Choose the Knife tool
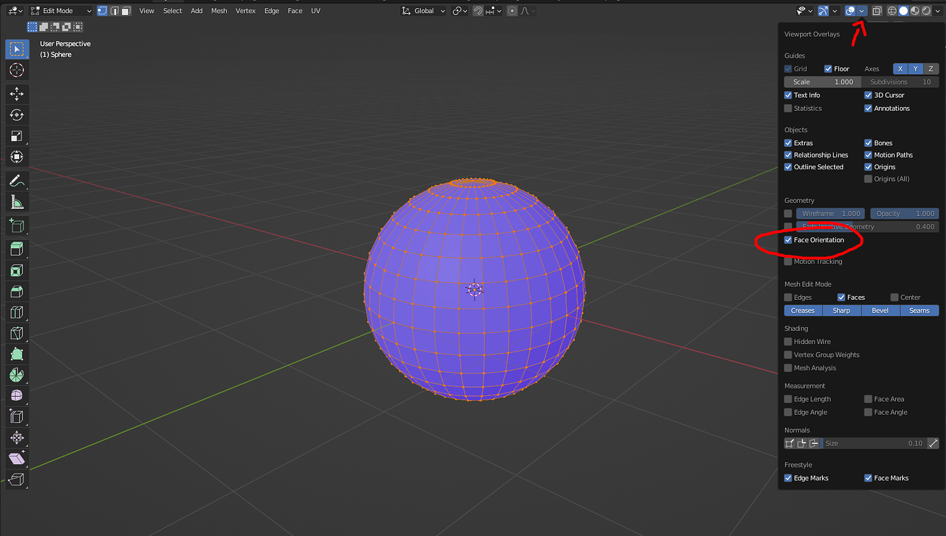The height and width of the screenshot is (536, 946). coord(16,333)
